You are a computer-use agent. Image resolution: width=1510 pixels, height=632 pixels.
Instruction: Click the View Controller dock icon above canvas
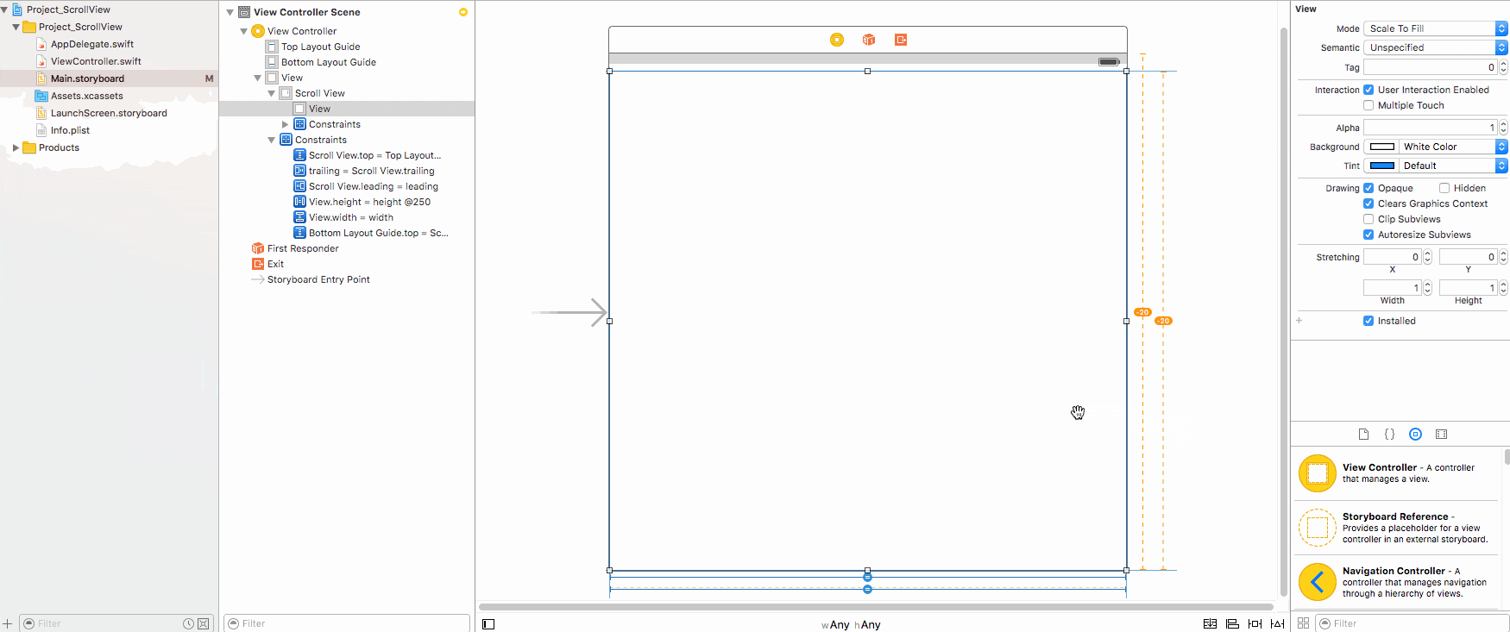pos(836,40)
